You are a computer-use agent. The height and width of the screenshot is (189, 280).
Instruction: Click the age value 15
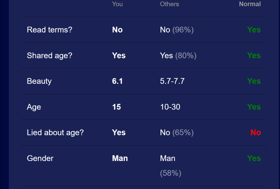coord(116,107)
